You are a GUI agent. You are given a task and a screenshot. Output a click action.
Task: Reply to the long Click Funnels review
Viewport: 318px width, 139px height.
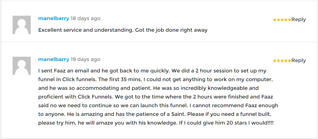(x=298, y=61)
